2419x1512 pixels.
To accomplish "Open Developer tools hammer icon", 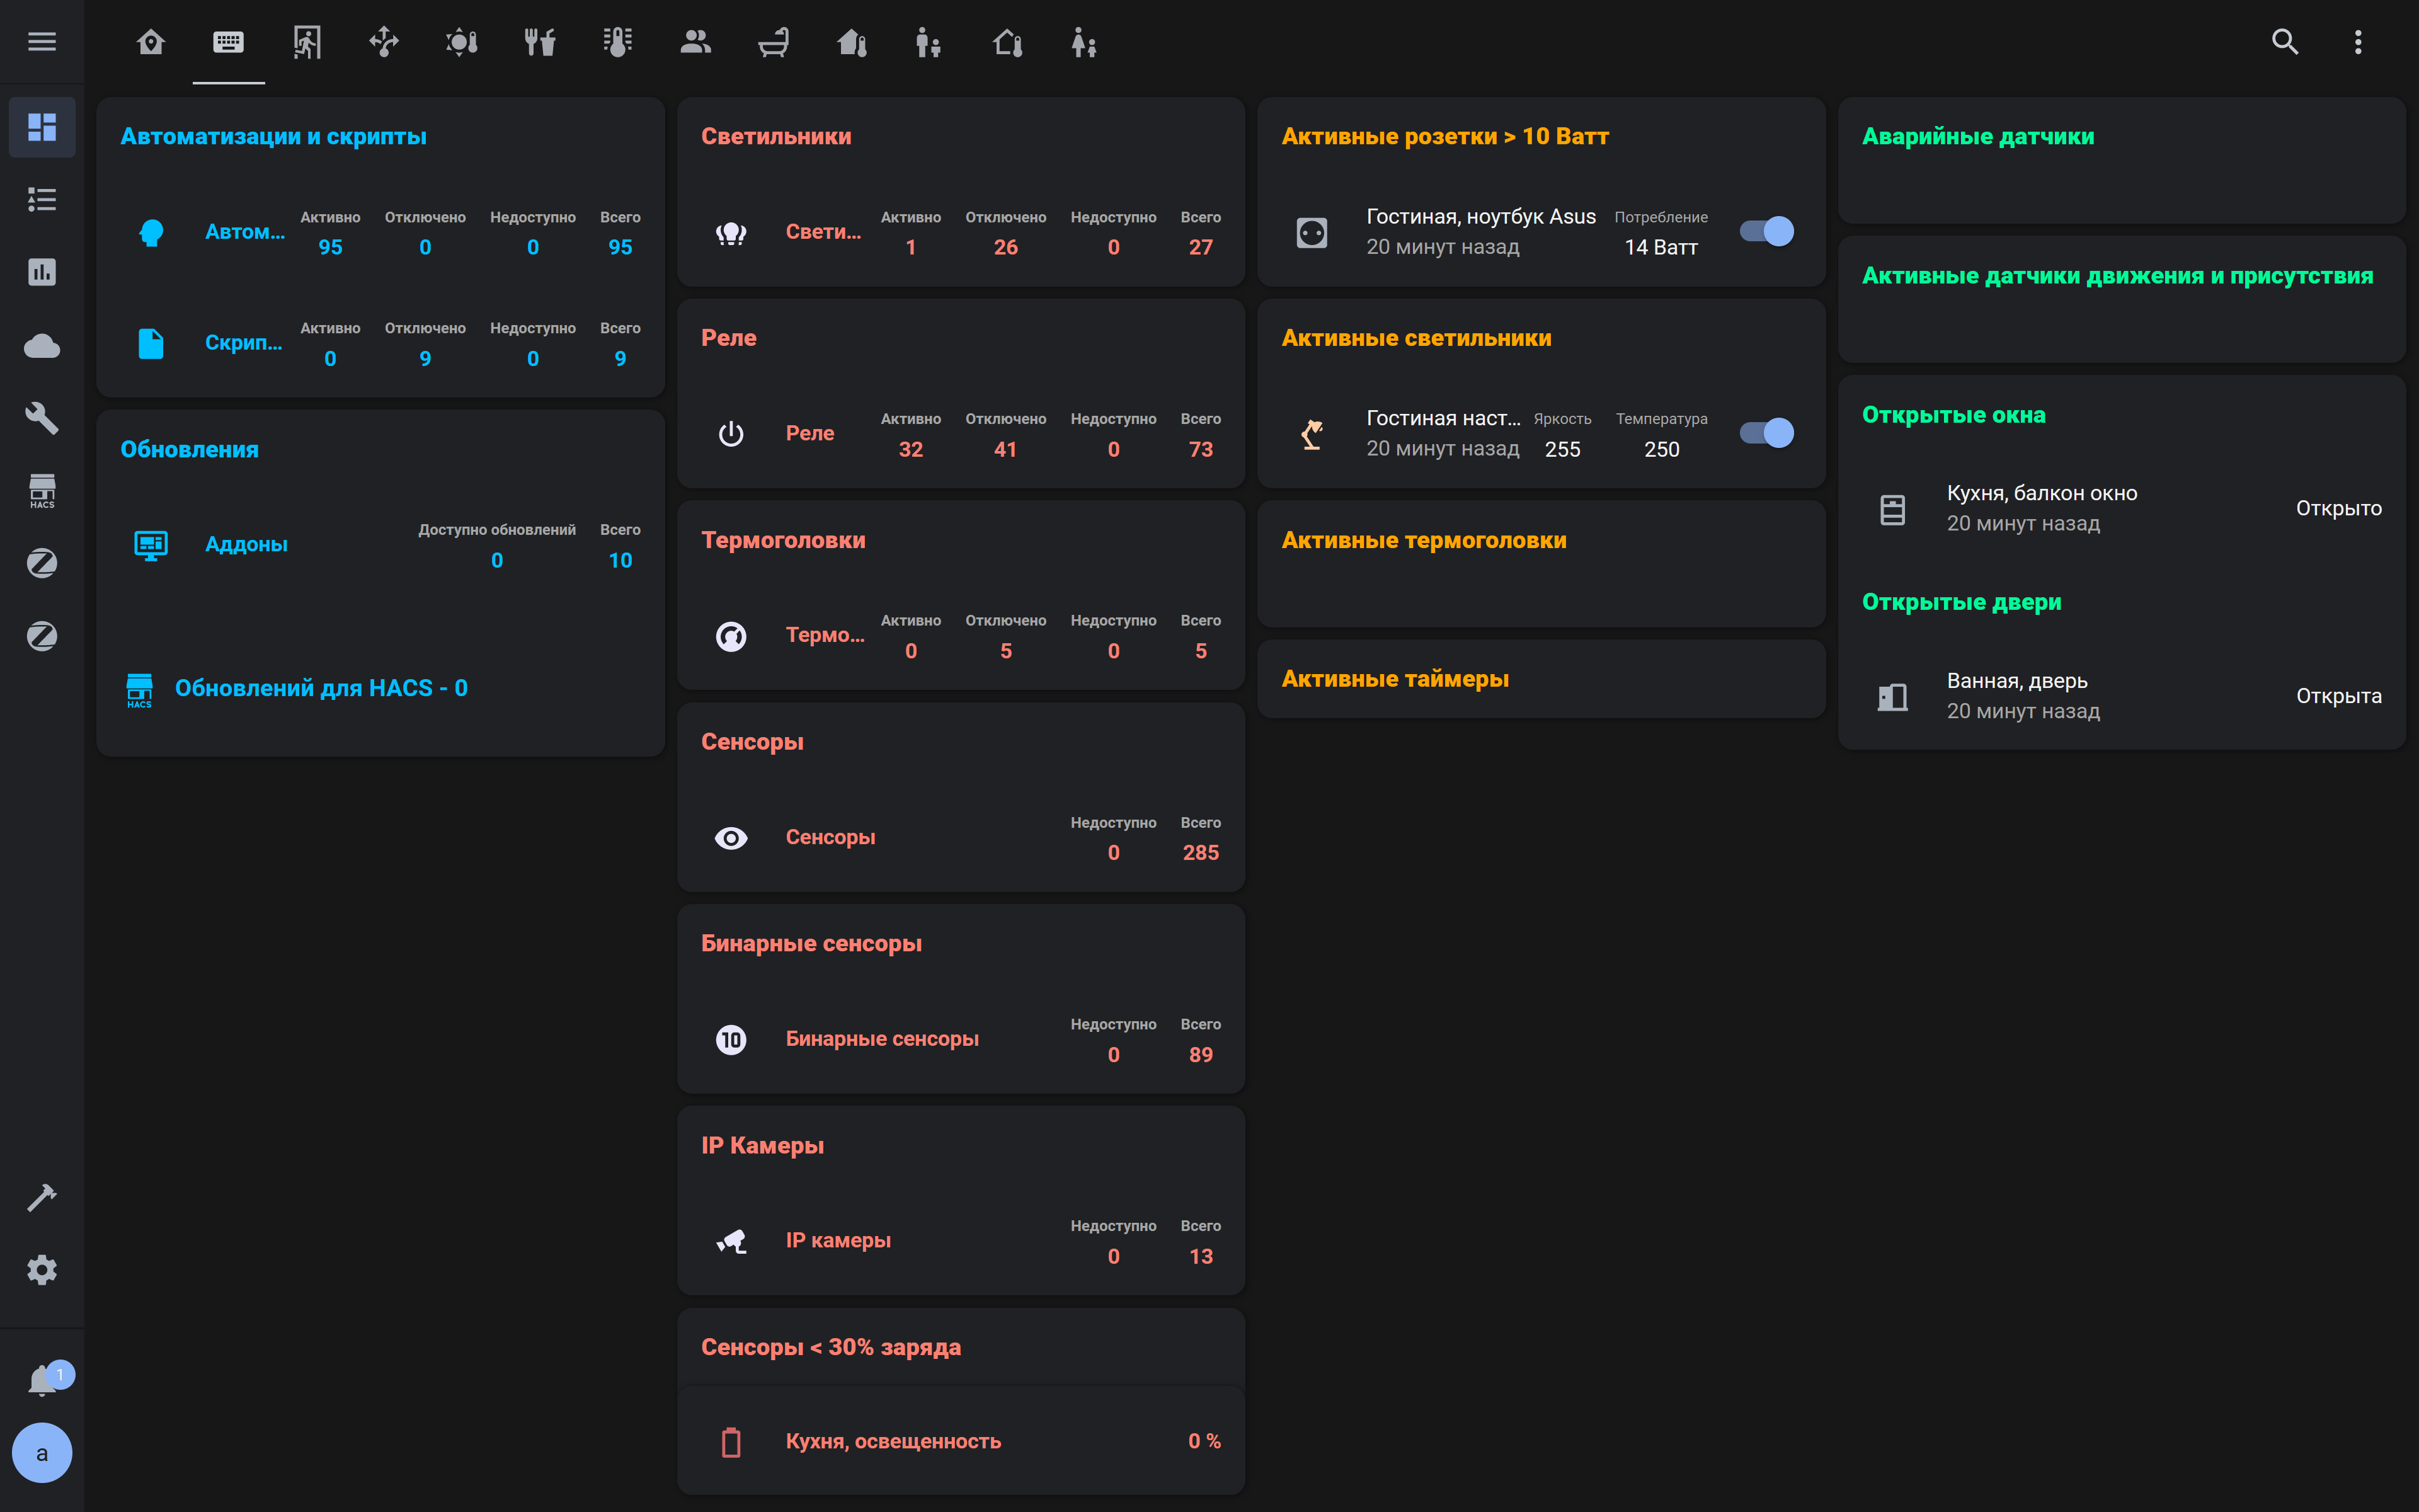I will [x=42, y=1197].
